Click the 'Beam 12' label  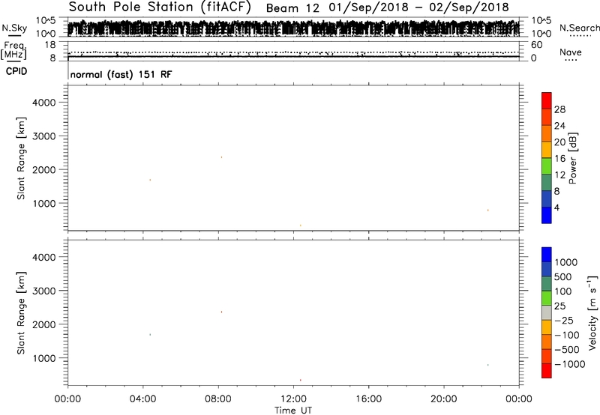pyautogui.click(x=292, y=8)
